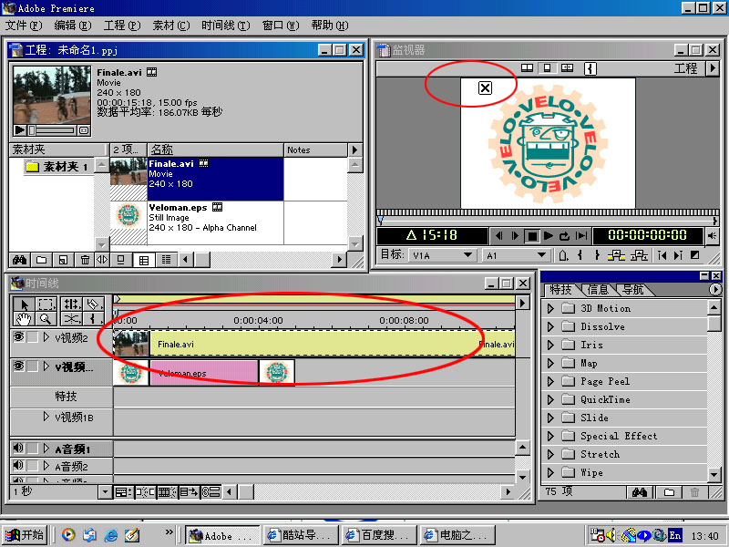Select the arrow Selection tool in timeline
Image resolution: width=729 pixels, height=547 pixels.
click(x=24, y=304)
